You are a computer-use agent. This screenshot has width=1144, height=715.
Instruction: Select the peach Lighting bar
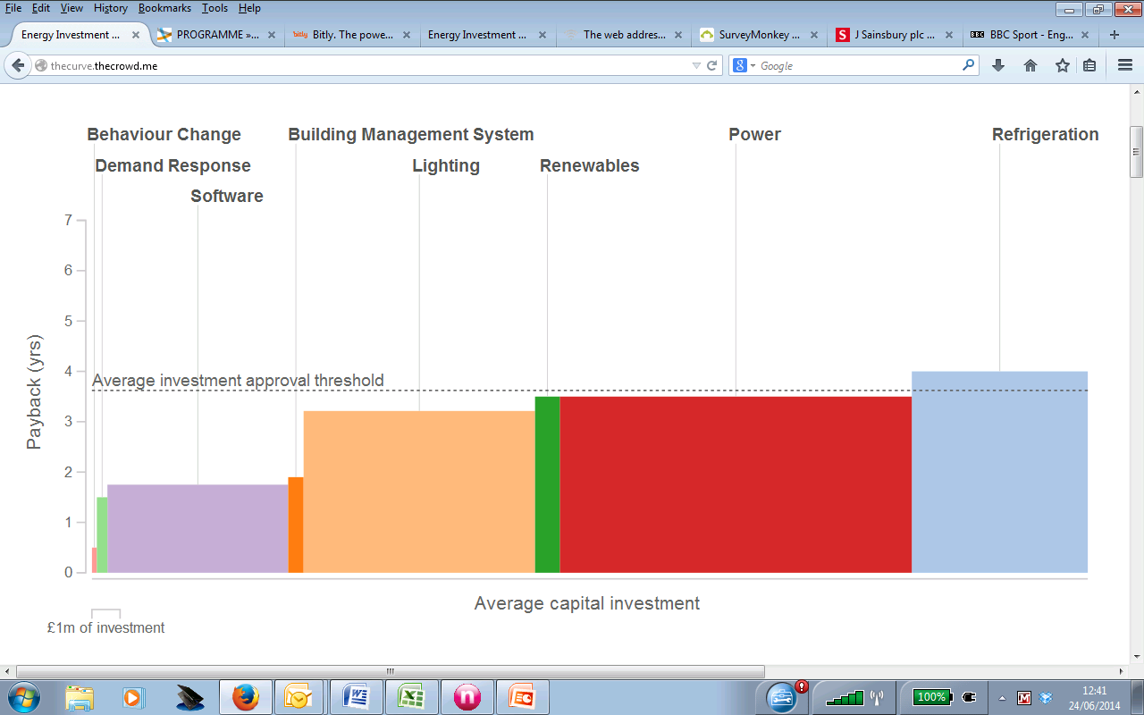(x=419, y=492)
